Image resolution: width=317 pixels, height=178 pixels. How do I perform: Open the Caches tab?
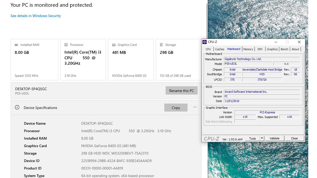point(220,49)
